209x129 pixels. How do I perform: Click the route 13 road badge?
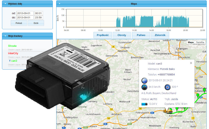tap(111, 110)
